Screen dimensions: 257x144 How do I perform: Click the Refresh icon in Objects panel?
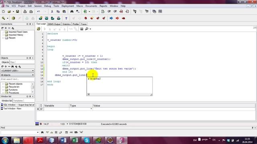[x=2, y=67]
